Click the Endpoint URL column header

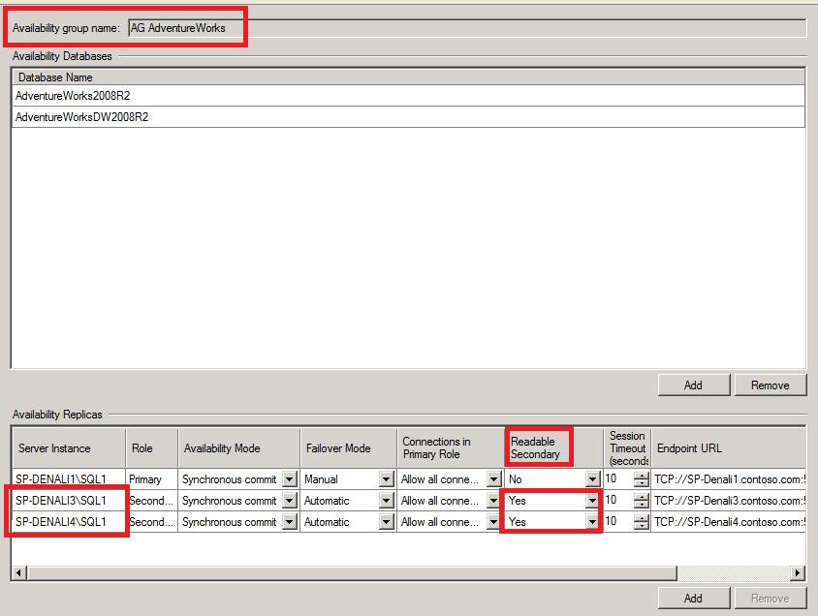(x=728, y=448)
